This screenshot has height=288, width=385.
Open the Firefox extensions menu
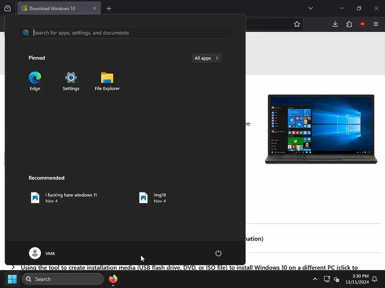click(349, 24)
